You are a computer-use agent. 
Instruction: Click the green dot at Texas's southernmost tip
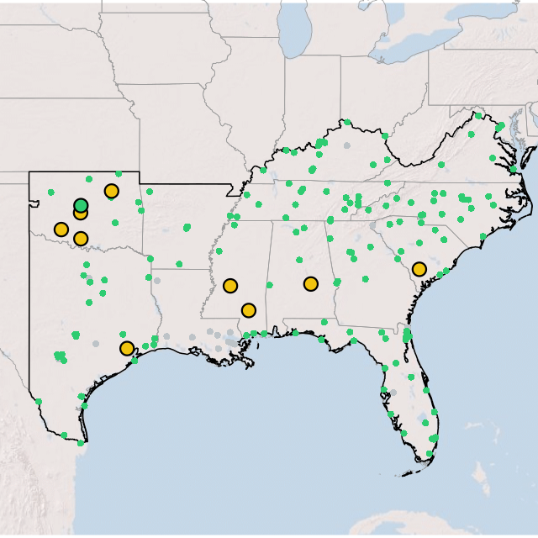[81, 443]
